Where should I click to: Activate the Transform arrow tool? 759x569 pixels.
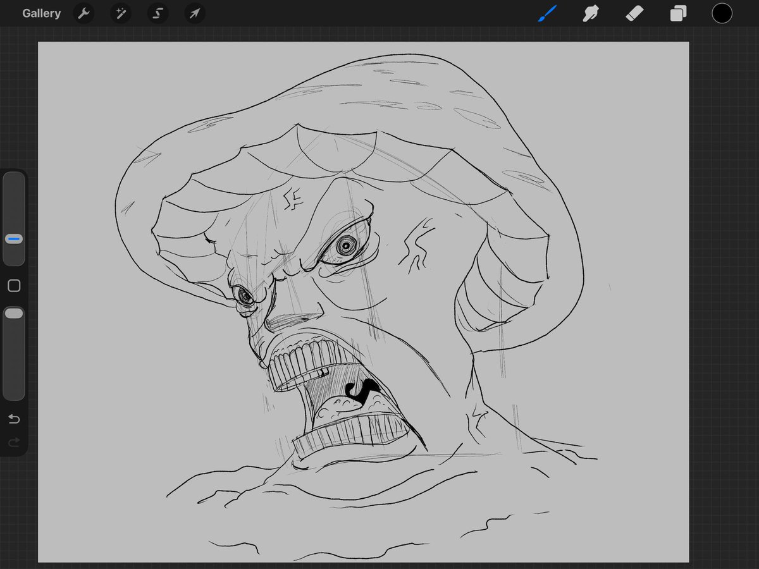coord(195,13)
